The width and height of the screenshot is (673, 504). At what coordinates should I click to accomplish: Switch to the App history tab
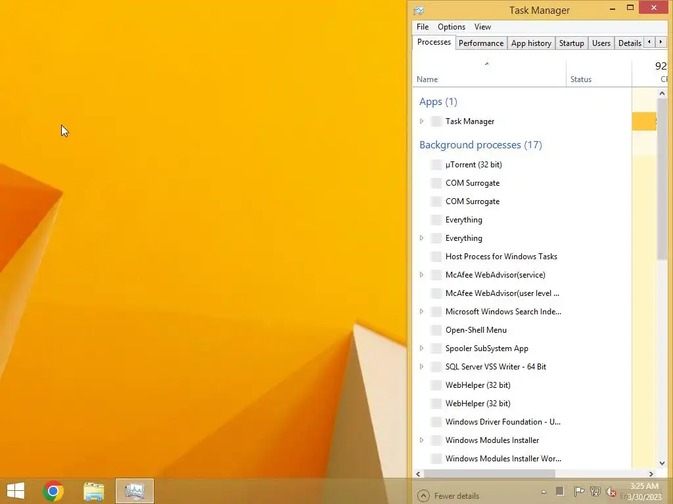(x=531, y=43)
